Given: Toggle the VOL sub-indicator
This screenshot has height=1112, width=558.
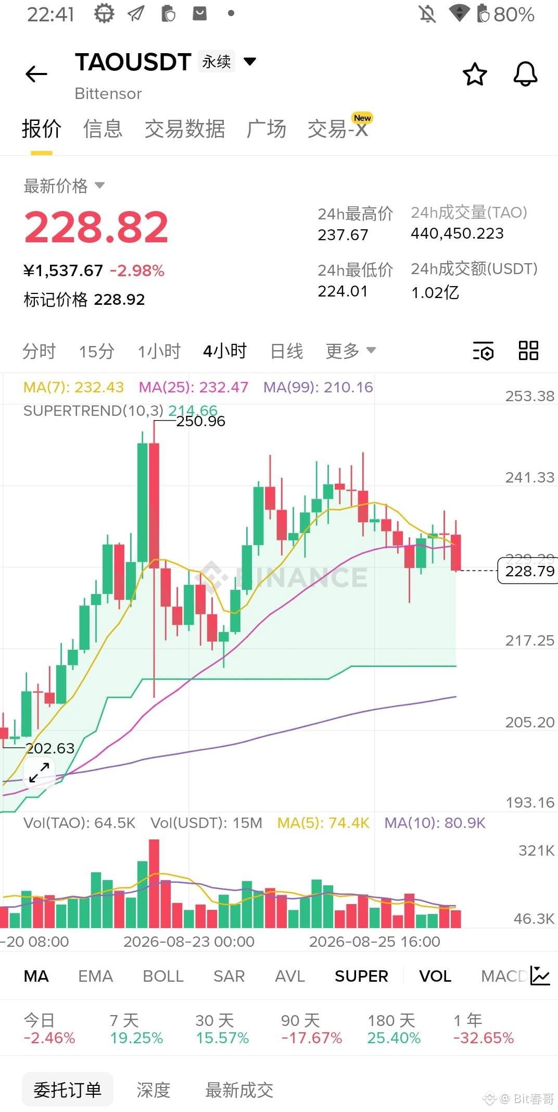Looking at the screenshot, I should click(435, 976).
